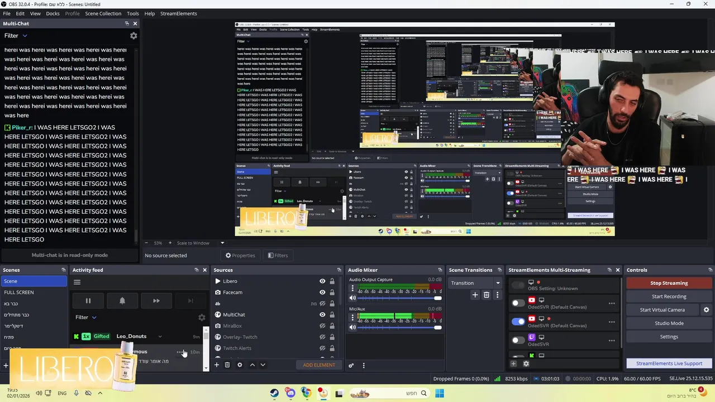Hide the Libero source
The image size is (715, 402).
322,281
